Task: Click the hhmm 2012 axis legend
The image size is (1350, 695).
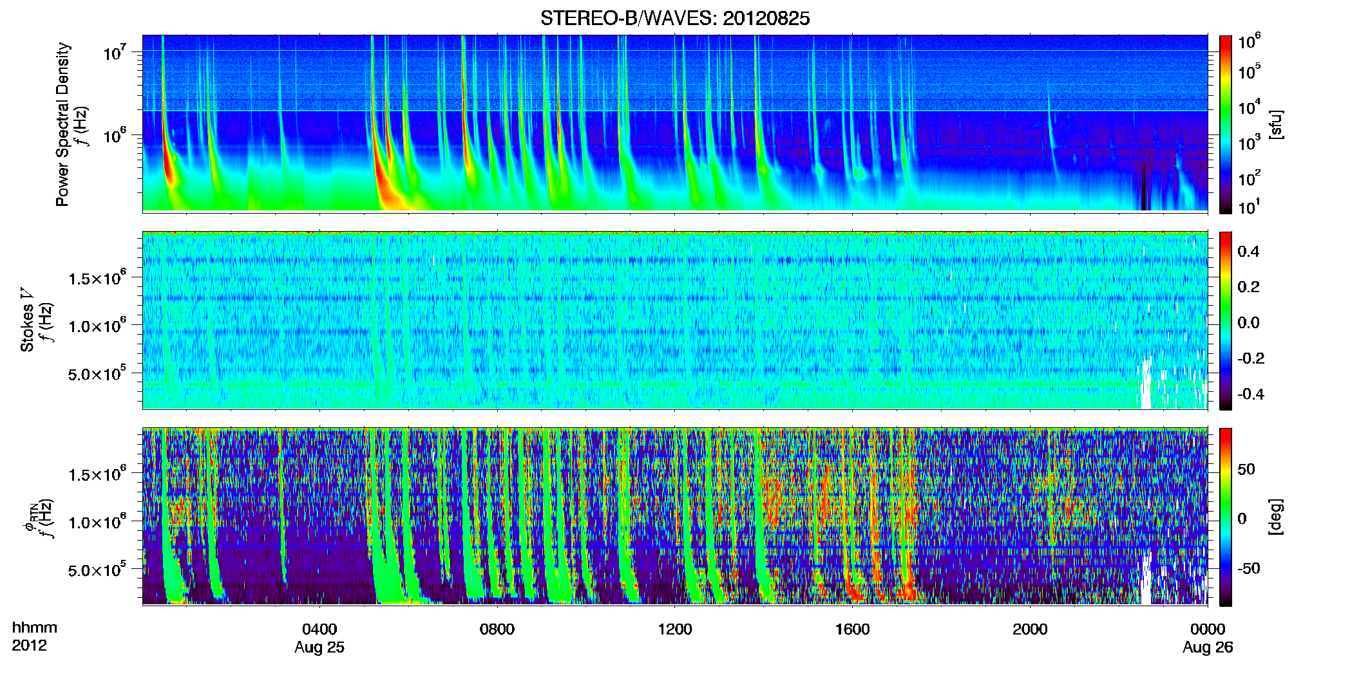Action: point(35,636)
